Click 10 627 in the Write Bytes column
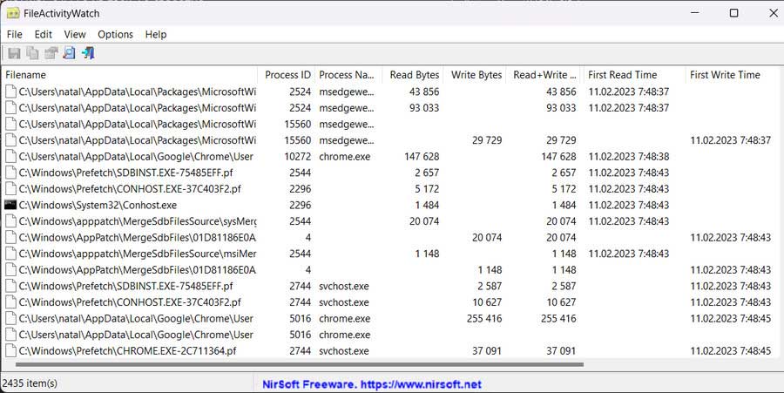784x393 pixels. coord(486,302)
